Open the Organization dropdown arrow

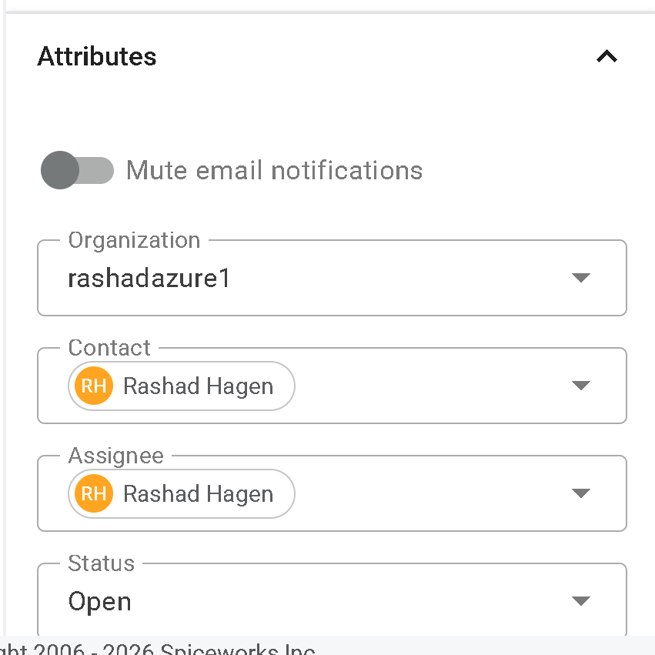[581, 278]
